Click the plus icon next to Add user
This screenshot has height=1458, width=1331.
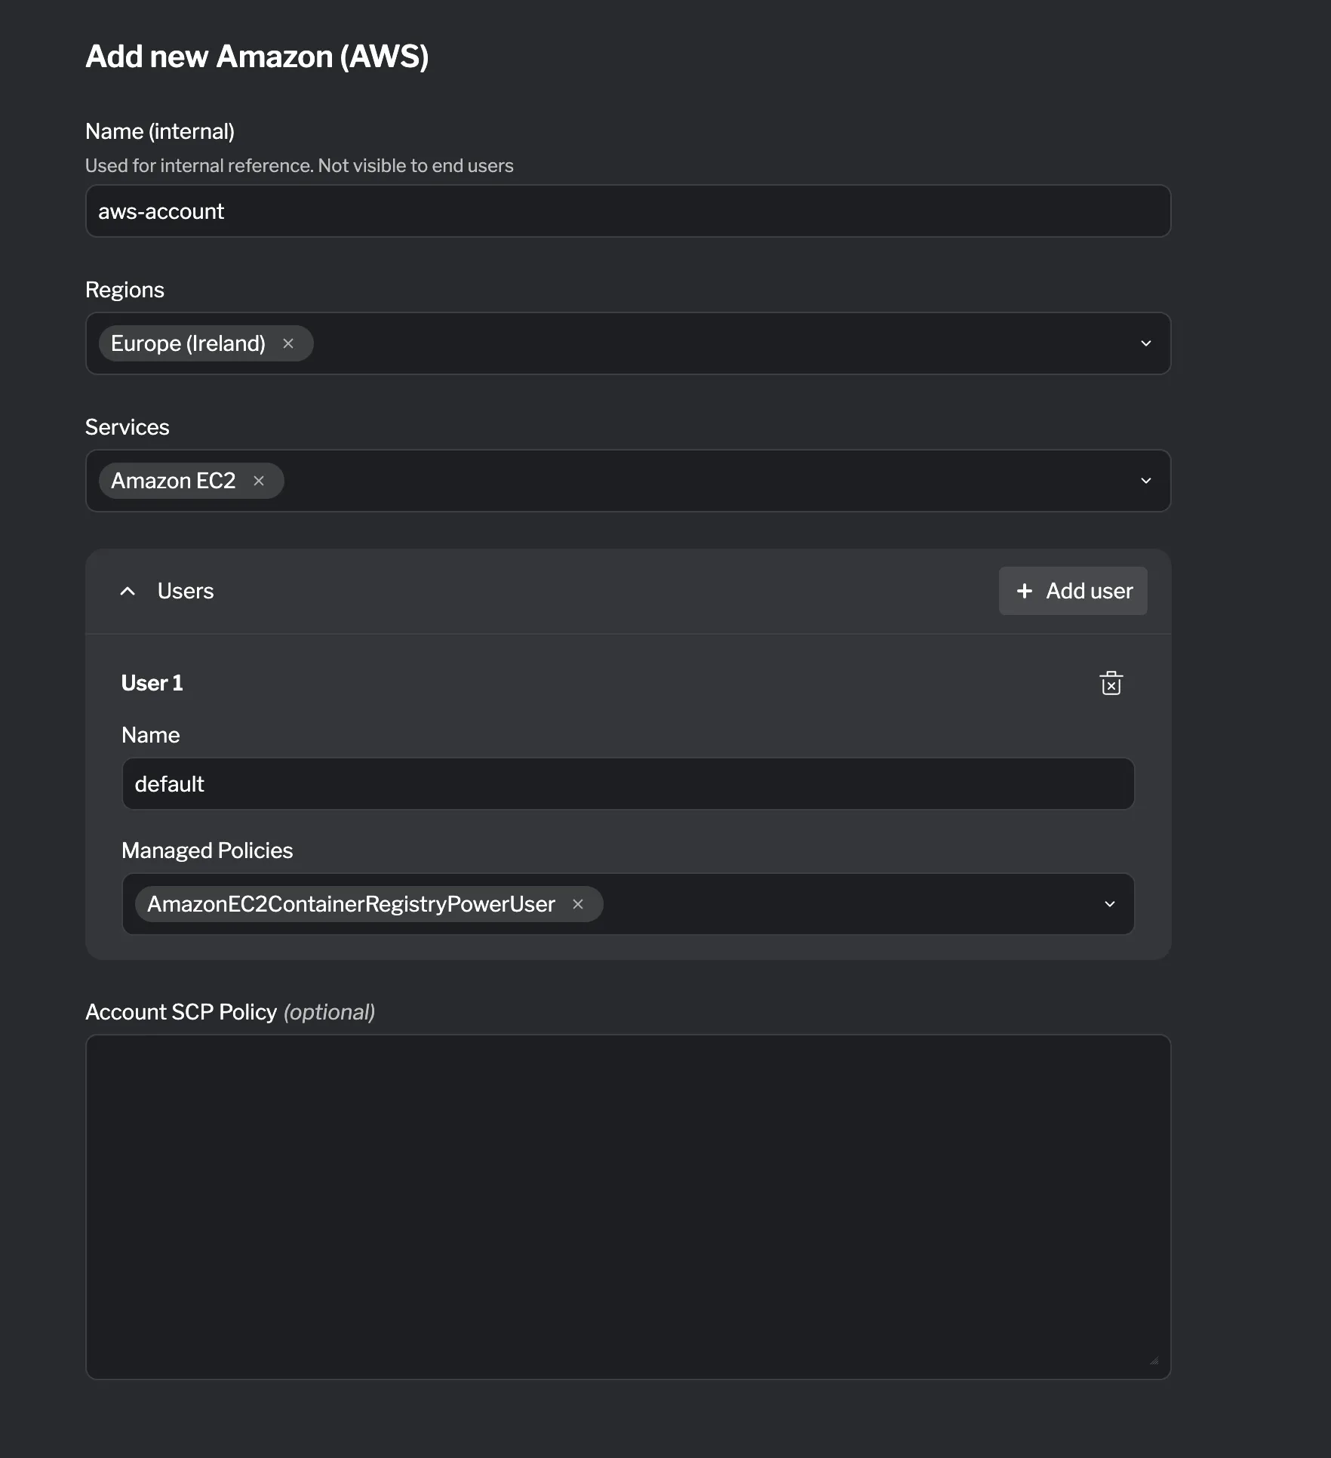[x=1025, y=591]
